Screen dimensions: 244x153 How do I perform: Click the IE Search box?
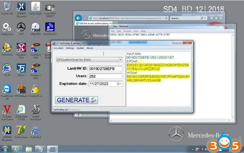[x=185, y=18]
